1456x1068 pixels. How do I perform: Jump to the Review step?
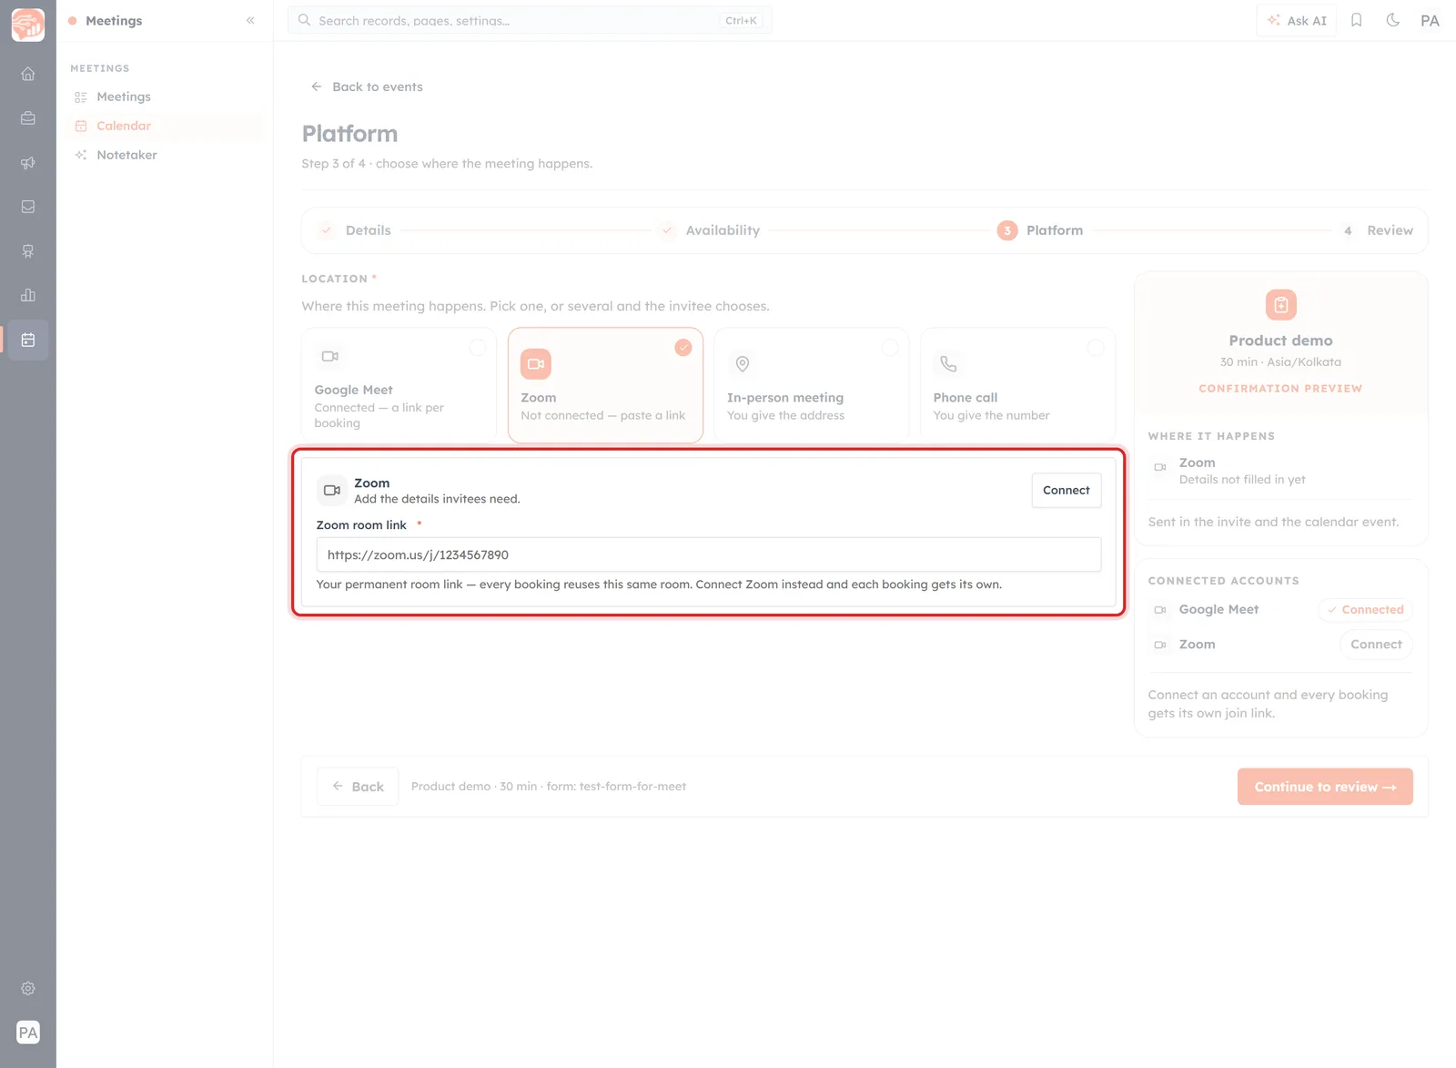click(1377, 230)
